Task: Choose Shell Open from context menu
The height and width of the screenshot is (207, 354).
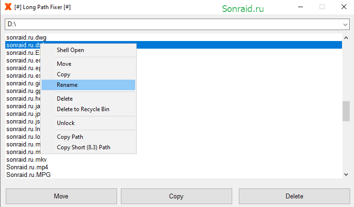Action: point(70,50)
